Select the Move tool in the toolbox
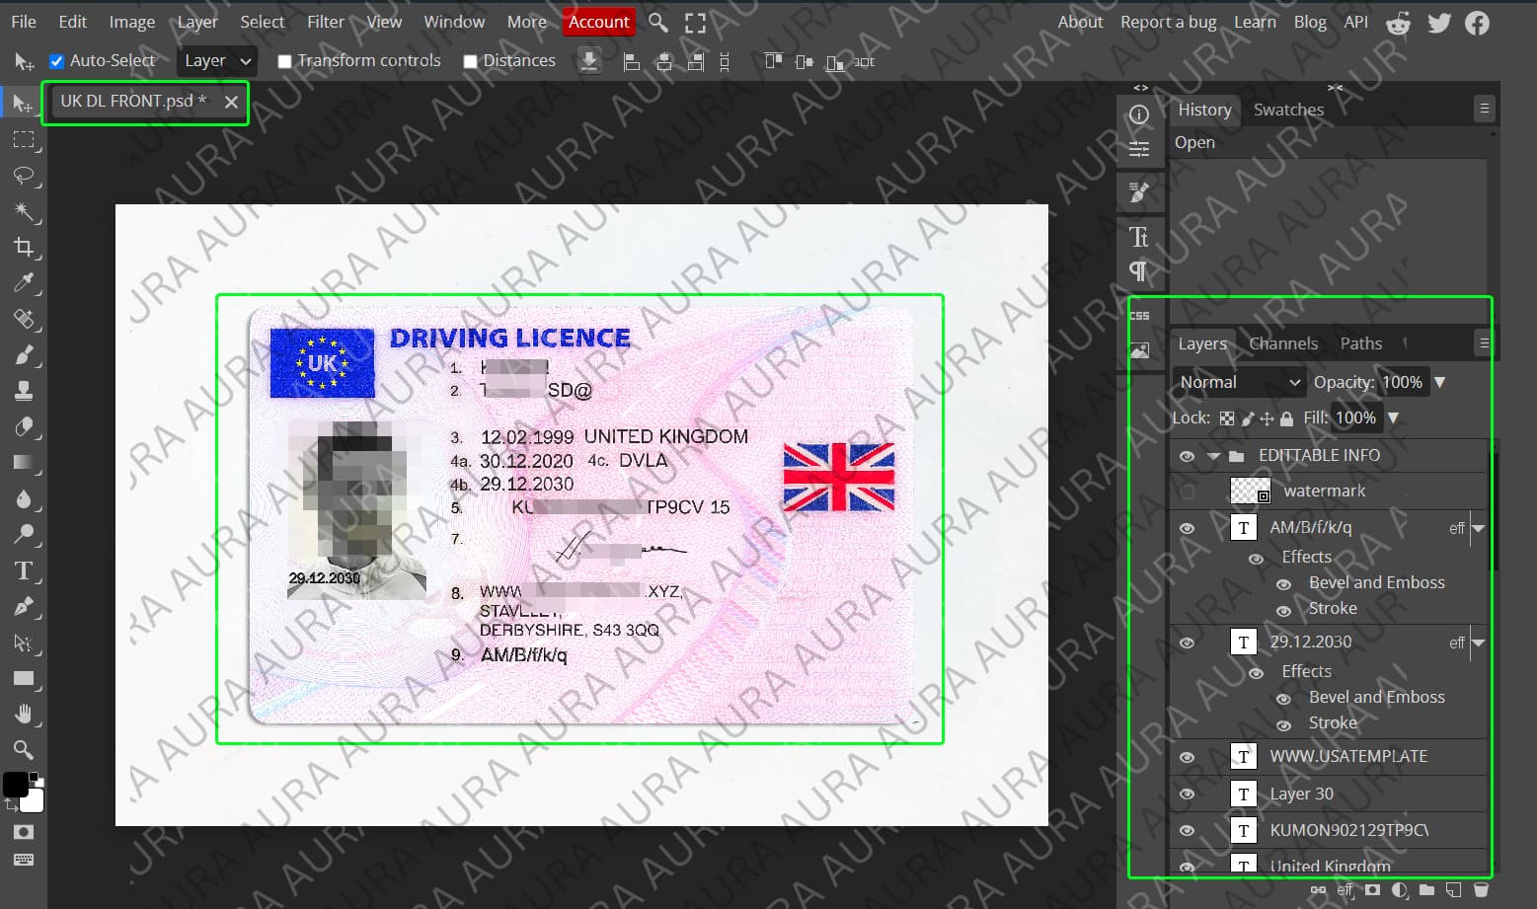This screenshot has height=909, width=1537. 23,104
